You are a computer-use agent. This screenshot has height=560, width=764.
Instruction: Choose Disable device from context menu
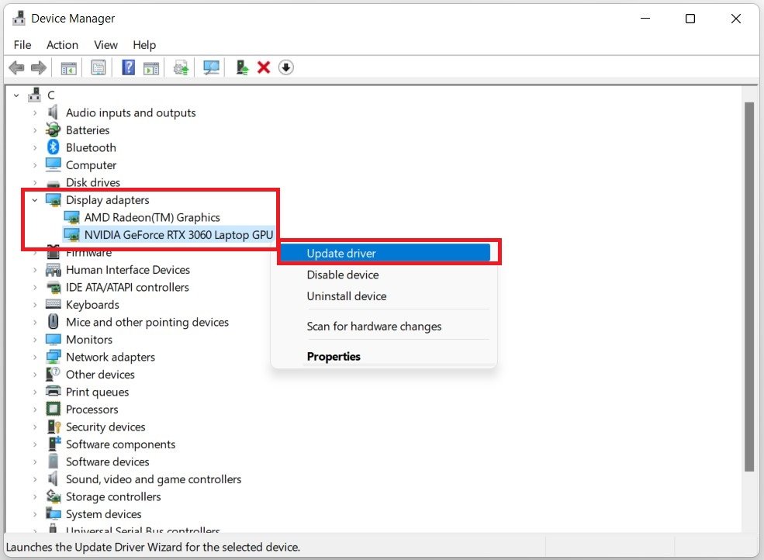[385, 275]
